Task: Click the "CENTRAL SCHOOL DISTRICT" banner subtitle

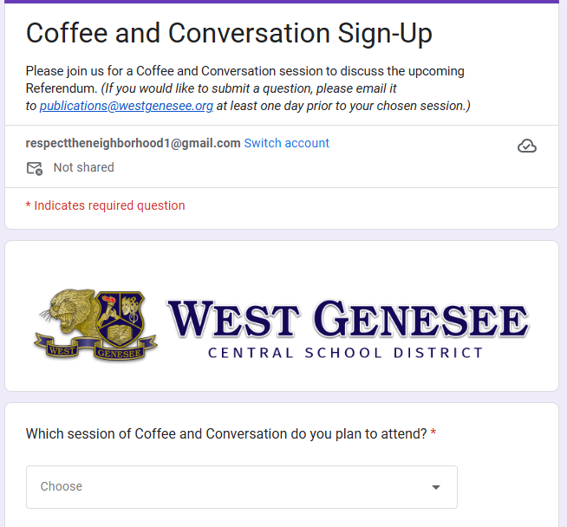Action: pyautogui.click(x=346, y=353)
